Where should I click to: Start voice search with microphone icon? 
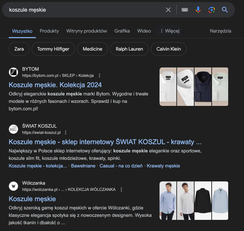[x=198, y=10]
